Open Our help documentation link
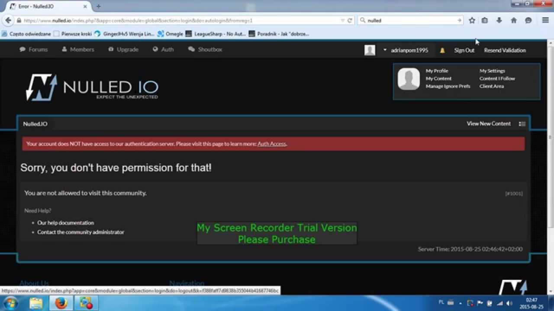This screenshot has width=554, height=311. click(x=65, y=223)
